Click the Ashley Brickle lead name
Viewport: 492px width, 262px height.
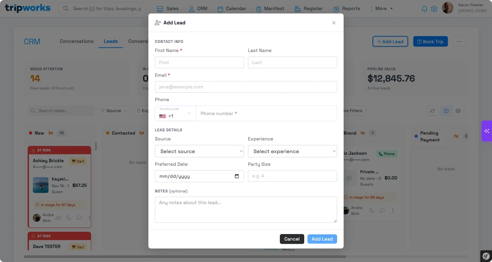coord(48,161)
